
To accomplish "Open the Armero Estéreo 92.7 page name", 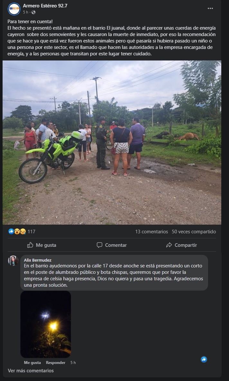I will [x=45, y=5].
